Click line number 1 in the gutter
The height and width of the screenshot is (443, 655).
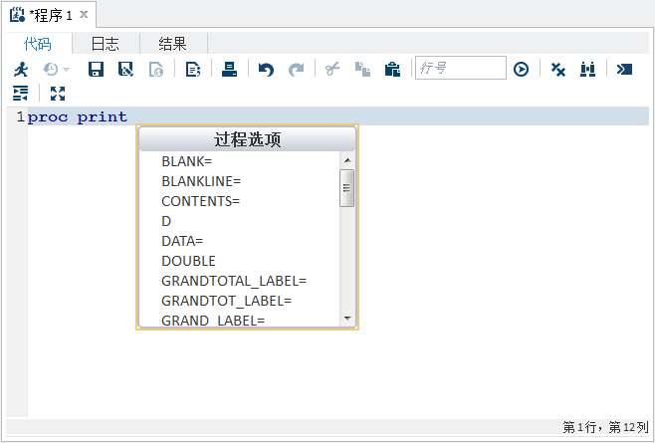tap(21, 116)
